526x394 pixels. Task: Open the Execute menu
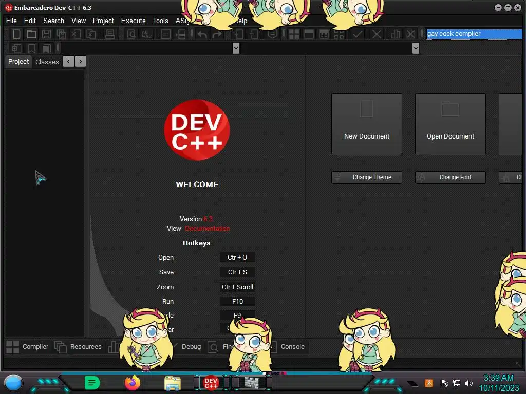tap(134, 21)
